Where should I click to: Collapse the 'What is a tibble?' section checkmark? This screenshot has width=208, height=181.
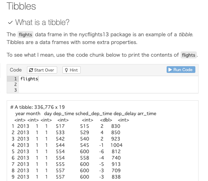(x=10, y=23)
